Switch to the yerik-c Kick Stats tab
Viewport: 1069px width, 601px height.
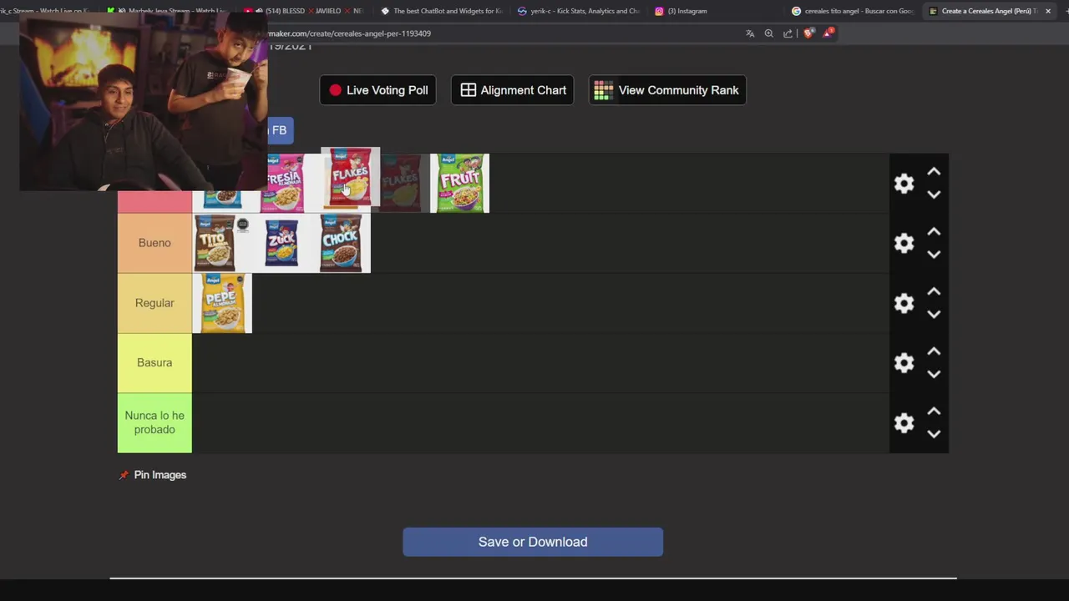(578, 11)
